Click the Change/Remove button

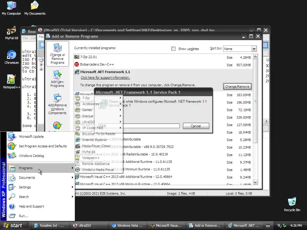tap(237, 87)
